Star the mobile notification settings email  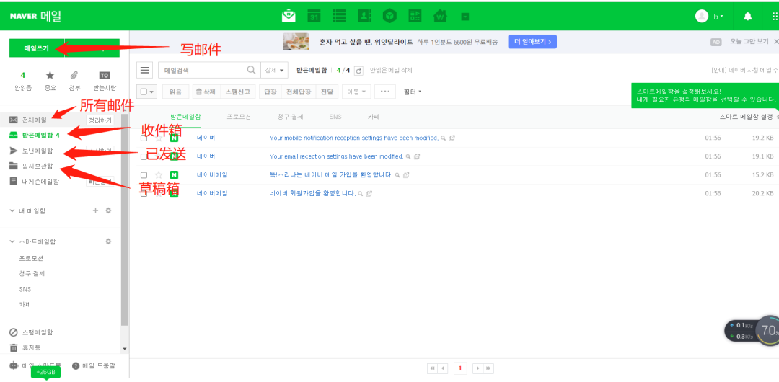click(x=159, y=138)
